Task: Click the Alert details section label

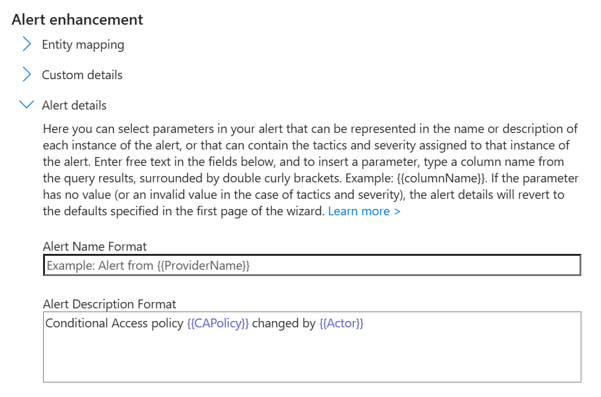Action: [74, 105]
